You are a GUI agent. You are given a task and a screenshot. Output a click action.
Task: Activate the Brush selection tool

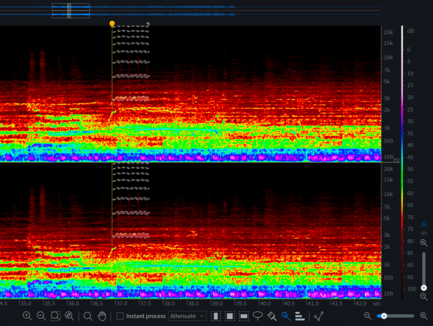point(272,316)
